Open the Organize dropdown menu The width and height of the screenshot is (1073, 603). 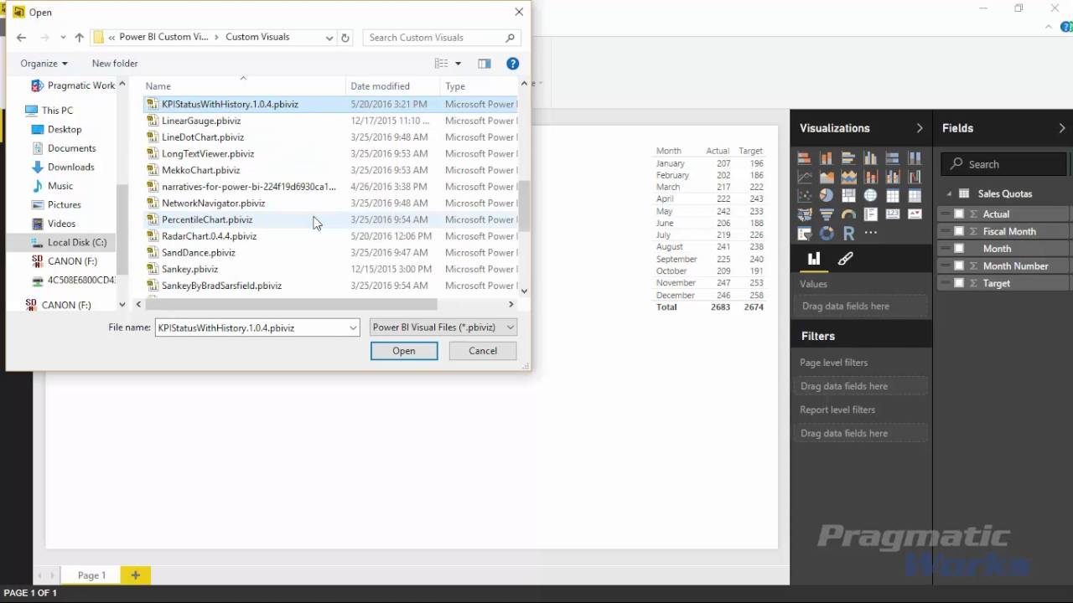(x=44, y=64)
